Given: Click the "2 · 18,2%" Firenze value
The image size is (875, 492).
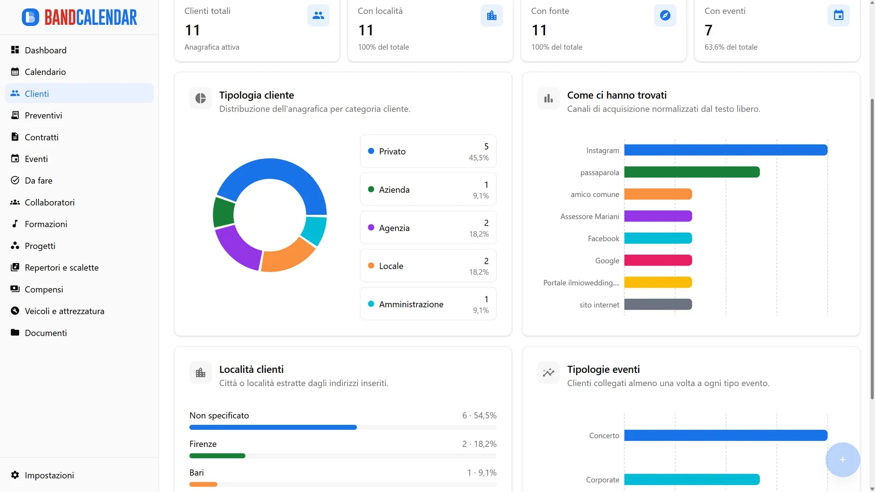Looking at the screenshot, I should coord(479,444).
